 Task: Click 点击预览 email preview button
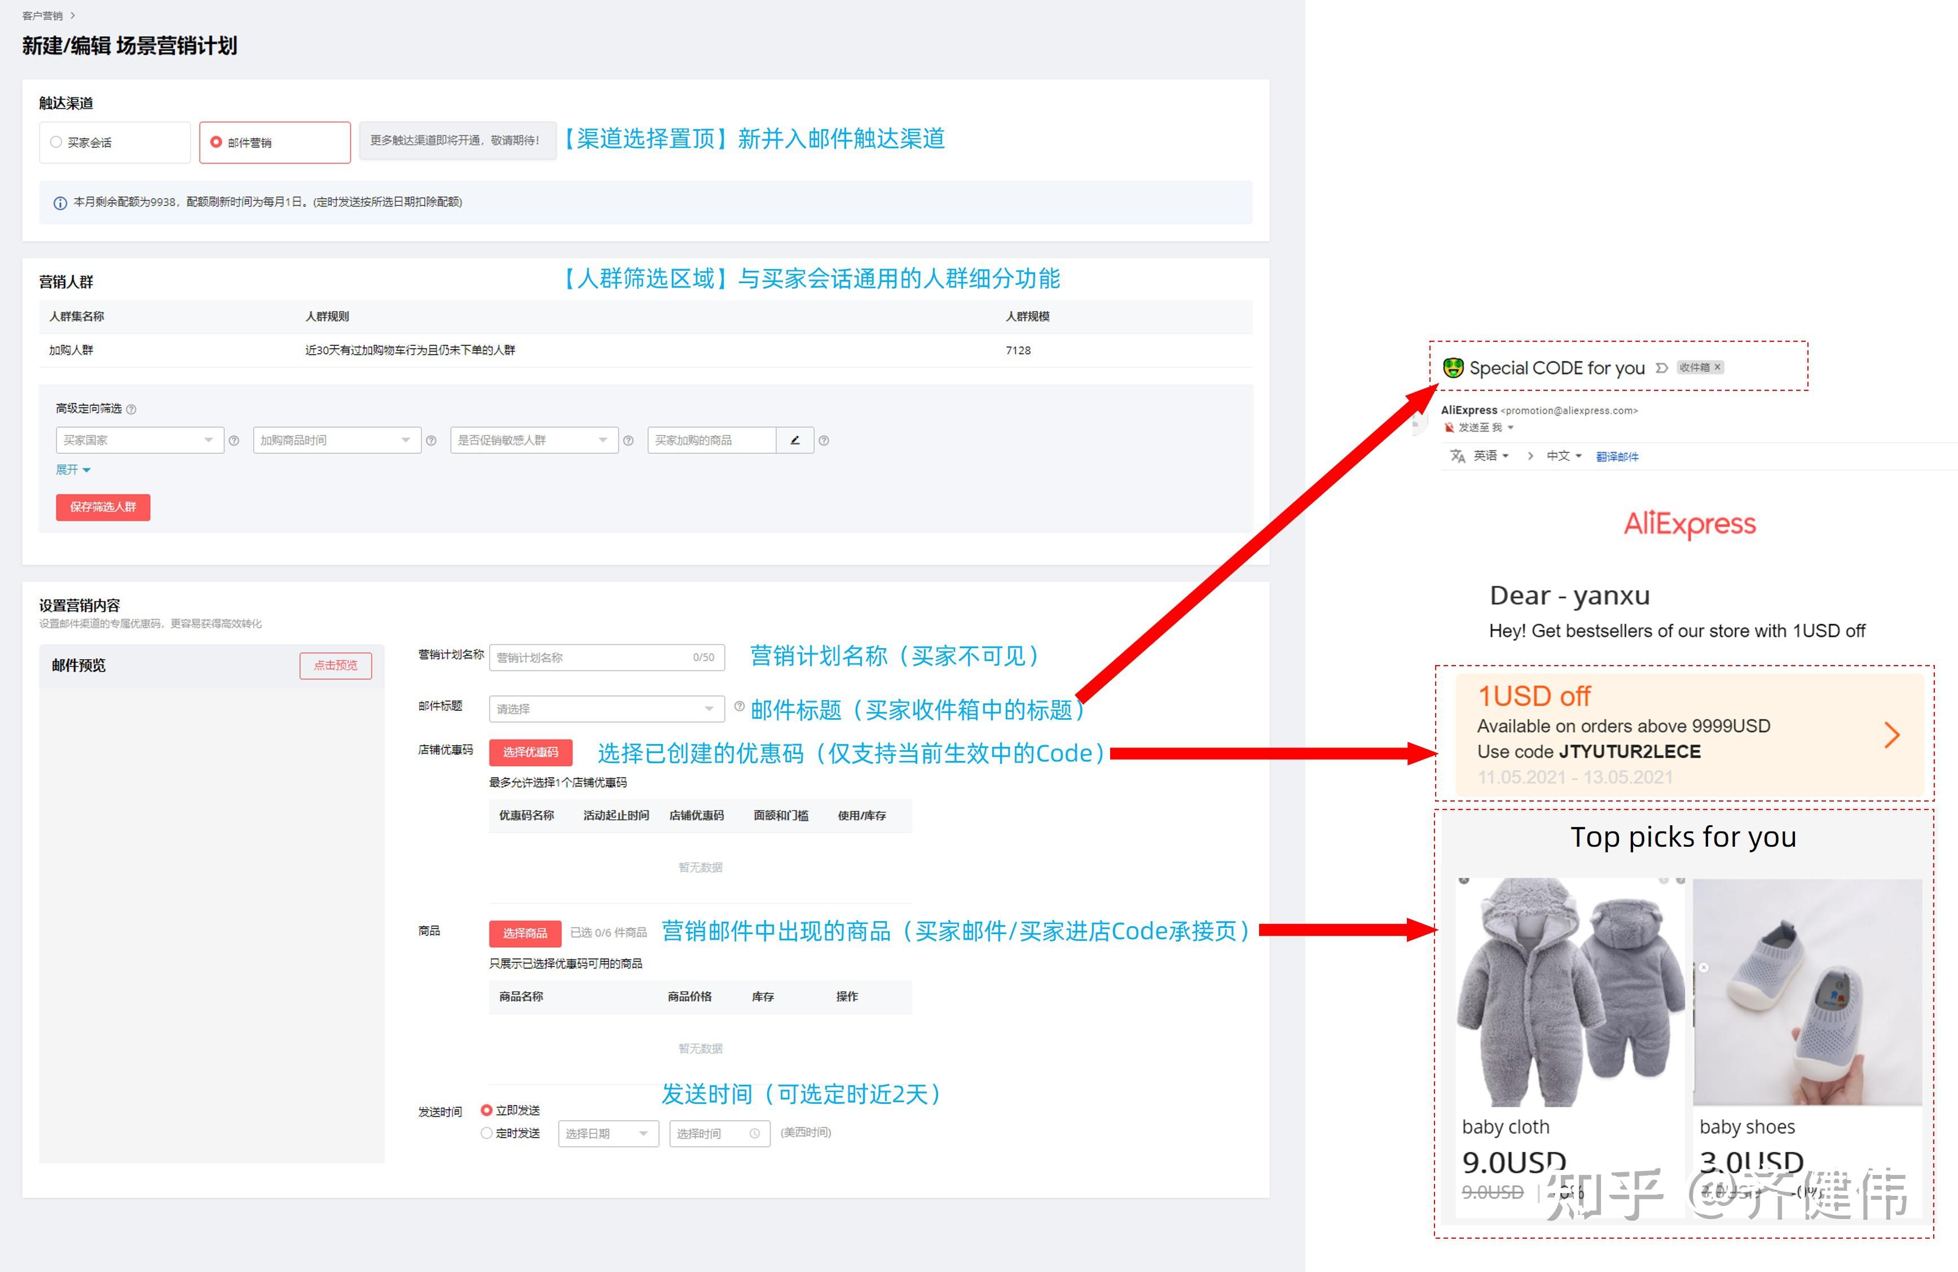point(336,666)
